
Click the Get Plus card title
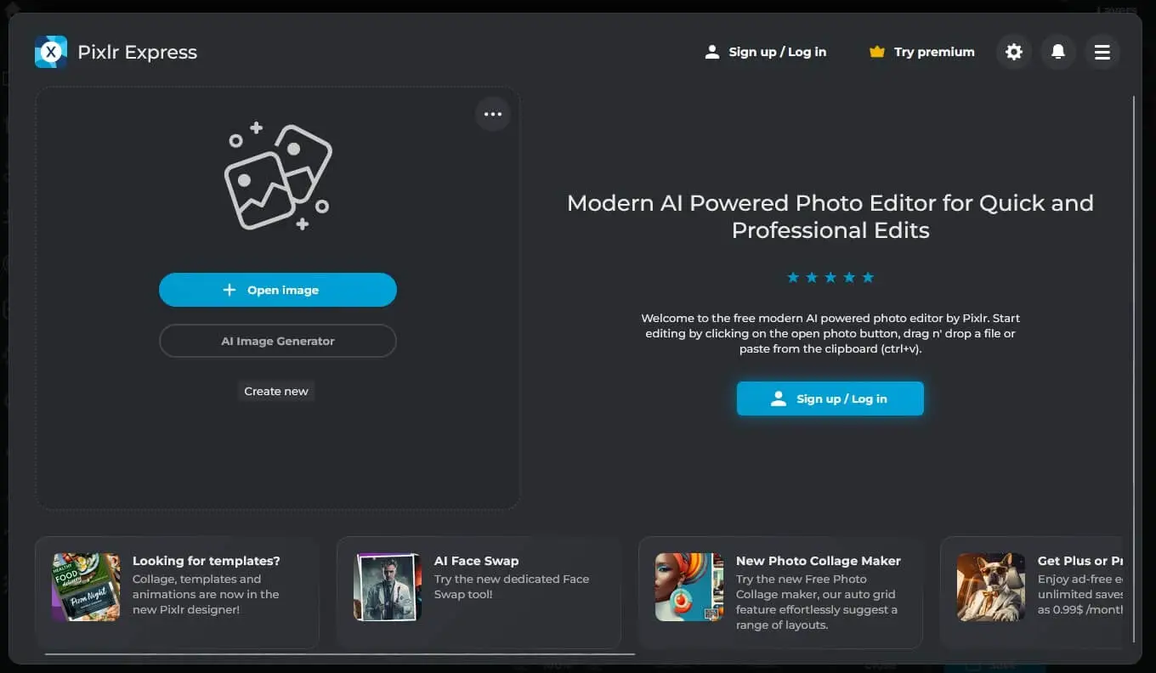click(x=1080, y=561)
